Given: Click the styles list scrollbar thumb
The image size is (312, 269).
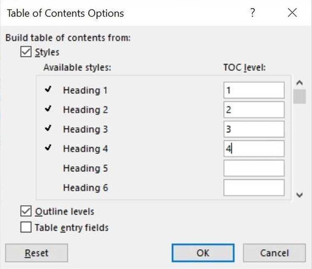Looking at the screenshot, I should click(299, 96).
